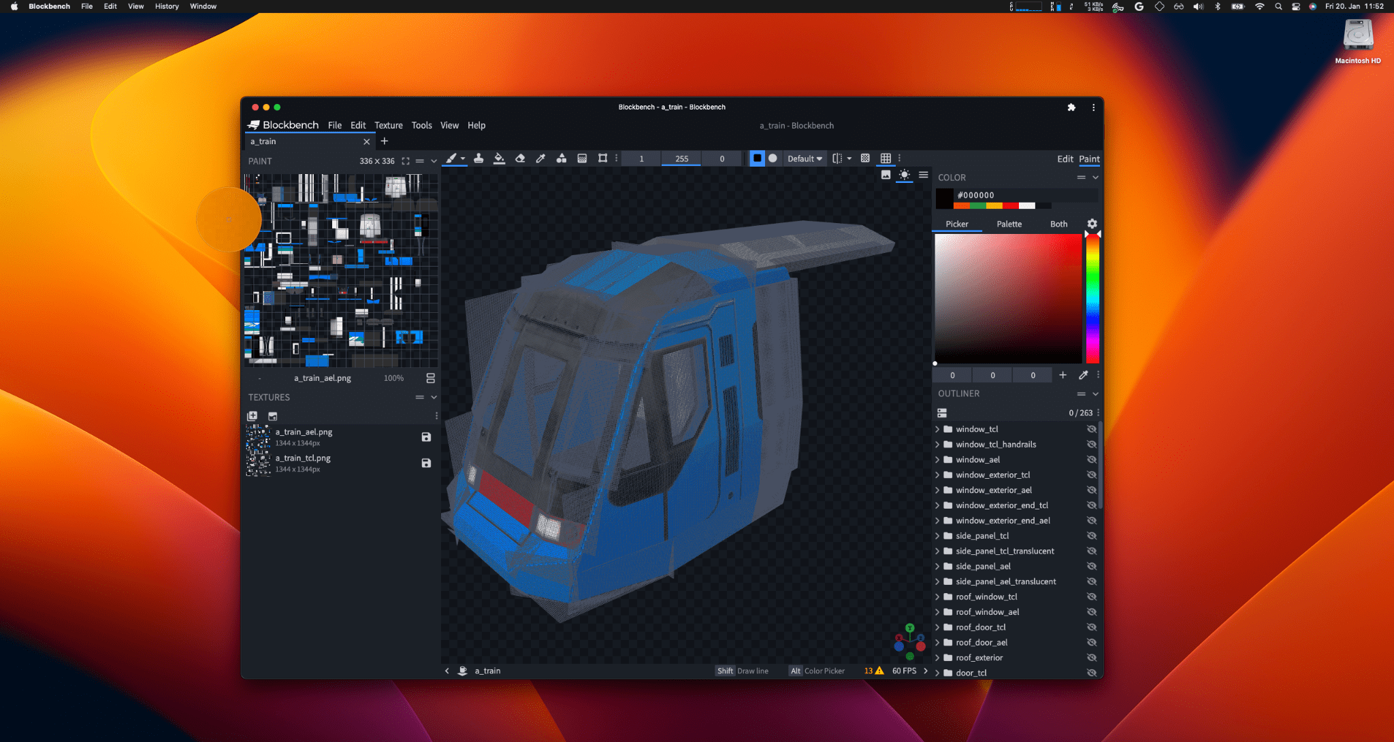Click the color settings gear icon
Viewport: 1394px width, 742px height.
[1090, 223]
